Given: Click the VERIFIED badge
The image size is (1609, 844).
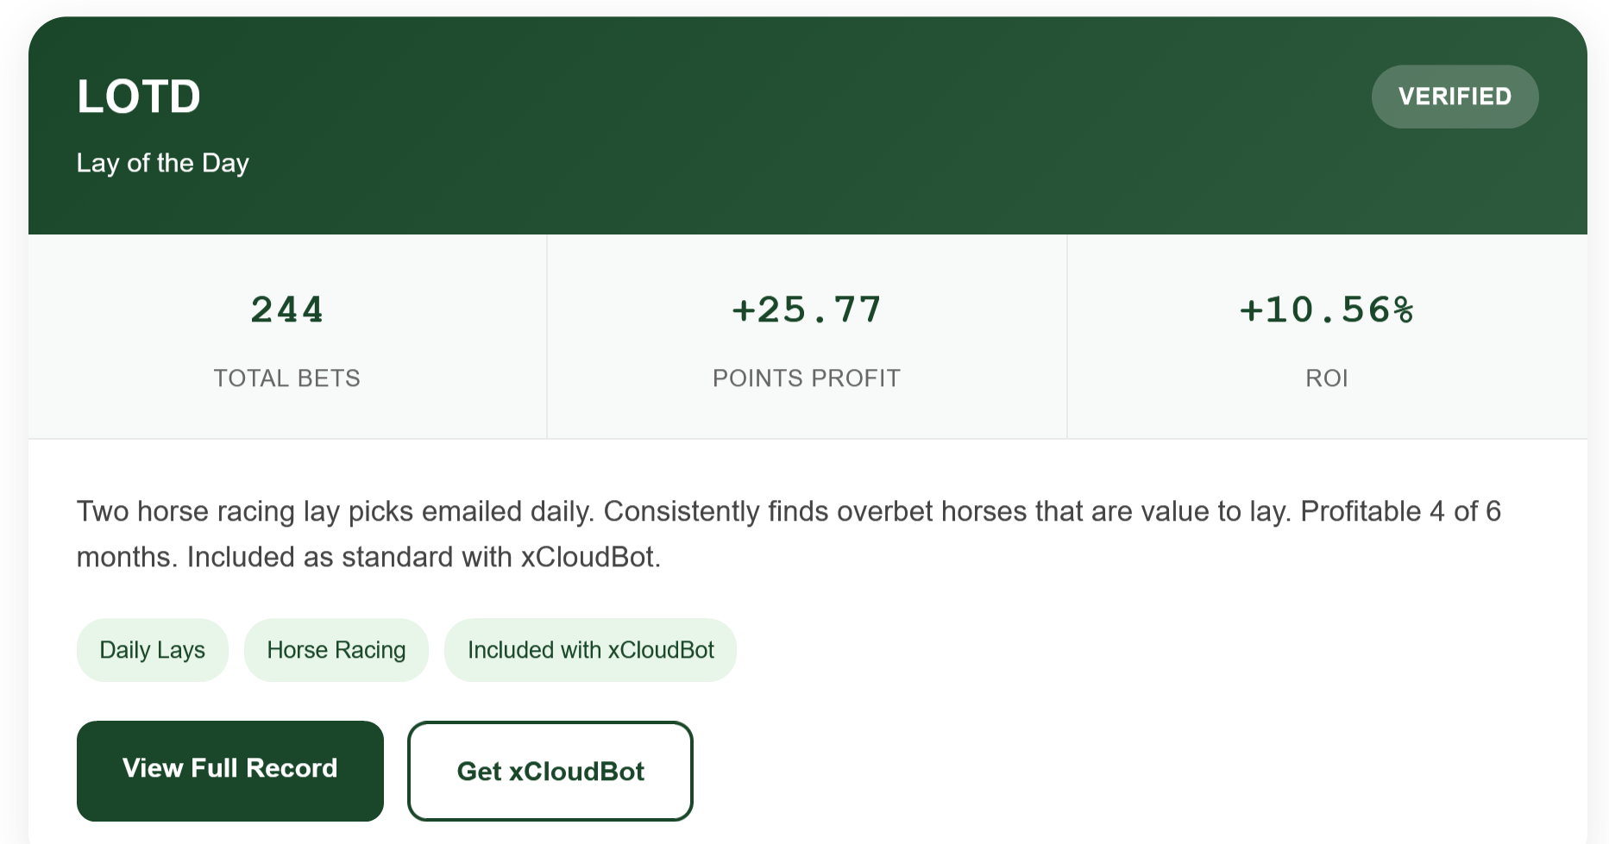Looking at the screenshot, I should coord(1454,97).
